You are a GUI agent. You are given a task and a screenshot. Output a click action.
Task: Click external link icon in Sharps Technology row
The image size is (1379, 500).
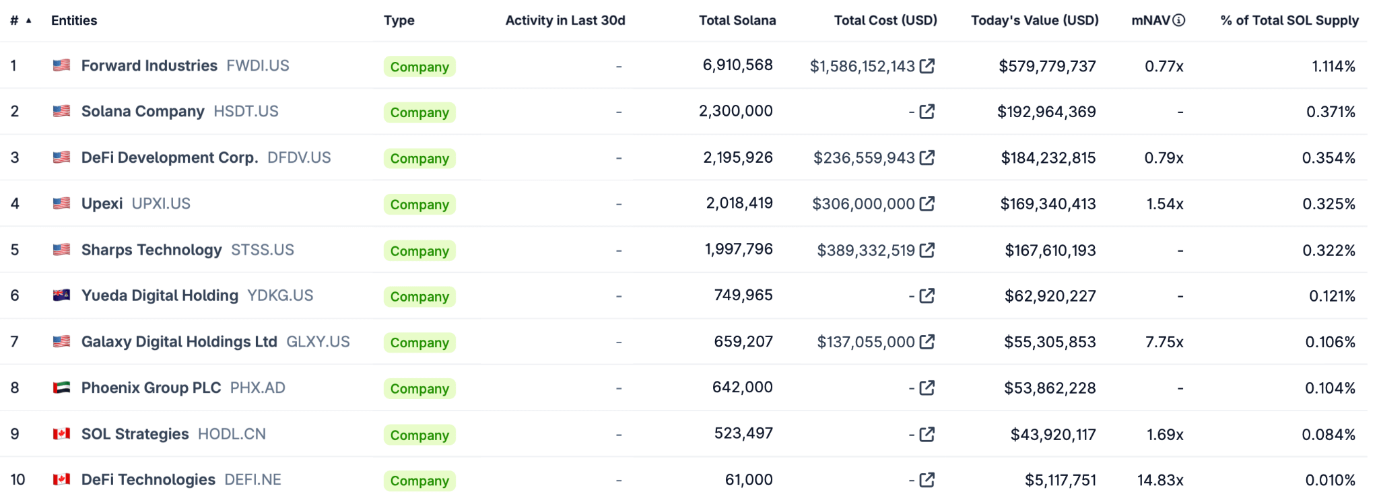pyautogui.click(x=927, y=250)
